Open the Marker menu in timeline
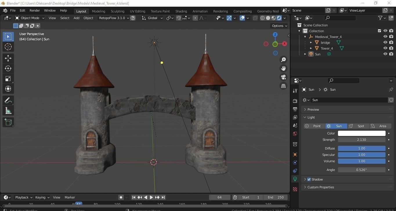The image size is (396, 211). pyautogui.click(x=70, y=197)
